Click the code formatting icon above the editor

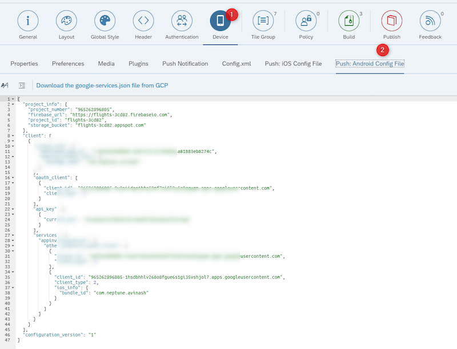coord(22,85)
